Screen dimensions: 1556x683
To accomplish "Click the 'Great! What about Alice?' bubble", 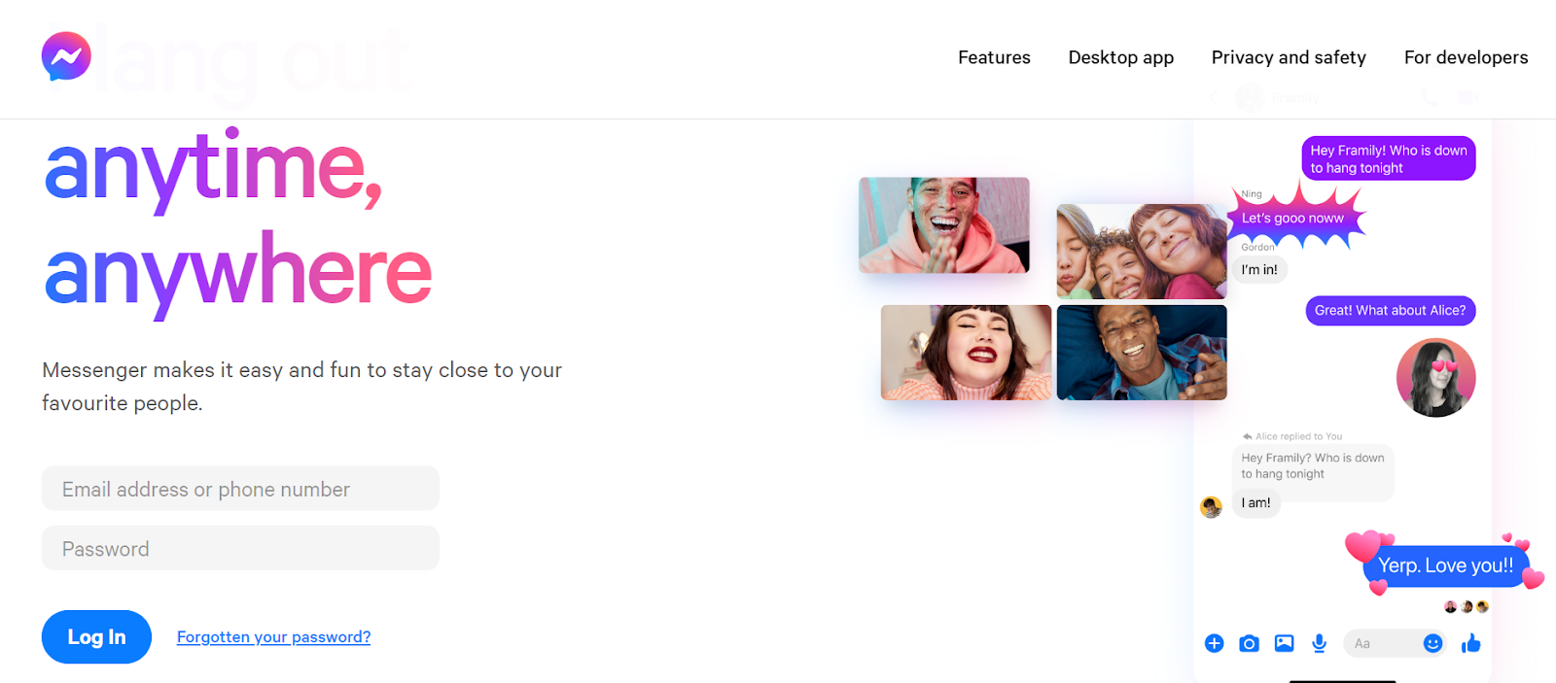I will tap(1390, 310).
